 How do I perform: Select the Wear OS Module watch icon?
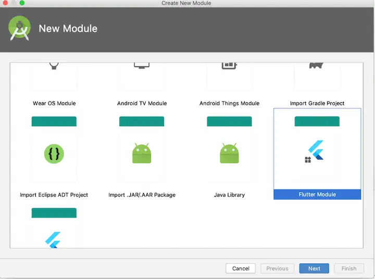(54, 66)
